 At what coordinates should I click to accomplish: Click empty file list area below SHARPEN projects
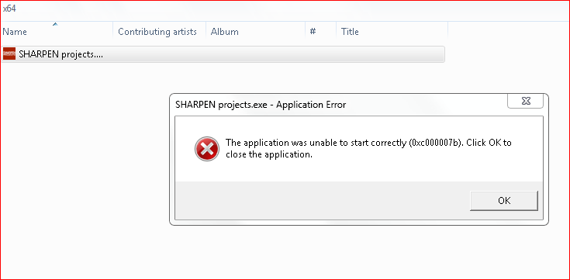[x=84, y=164]
